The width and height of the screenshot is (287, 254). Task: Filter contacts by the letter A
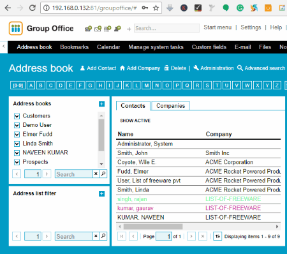click(31, 86)
